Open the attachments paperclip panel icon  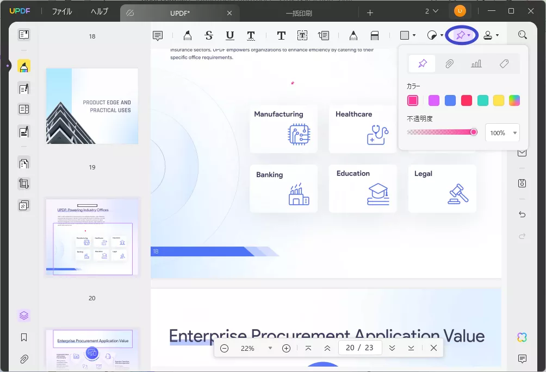pyautogui.click(x=24, y=359)
